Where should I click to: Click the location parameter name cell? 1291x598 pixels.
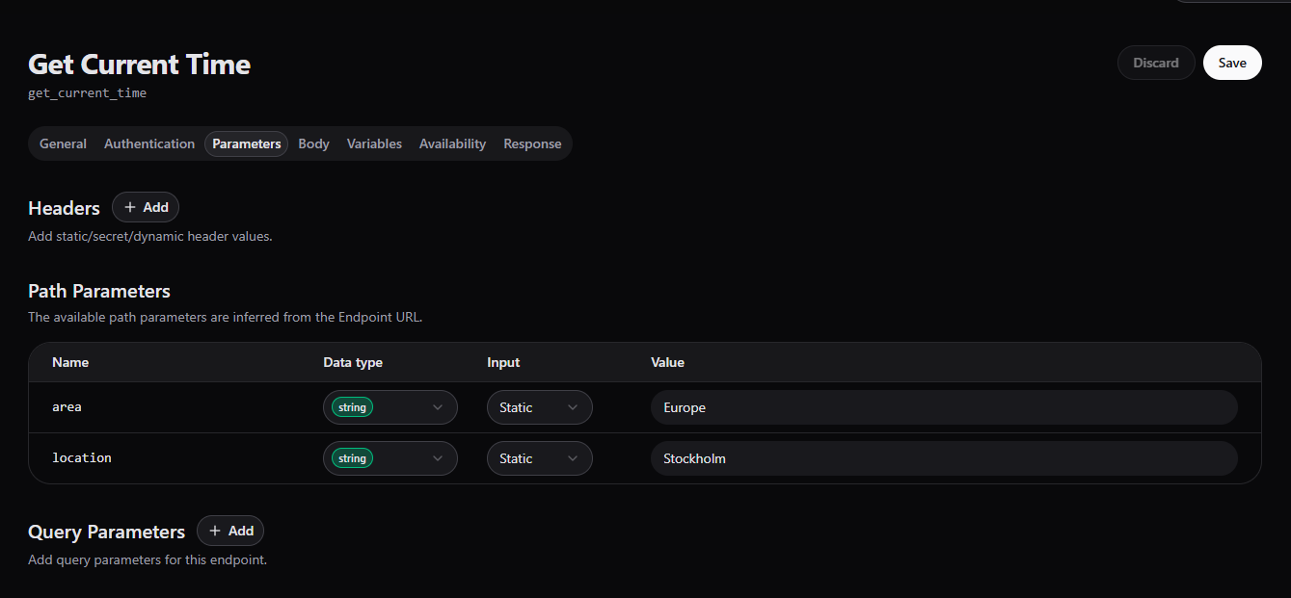click(x=82, y=458)
